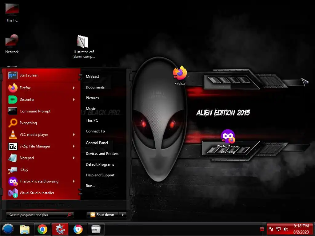The width and height of the screenshot is (315, 236).
Task: Open the Network desktop icon
Action: [12, 44]
